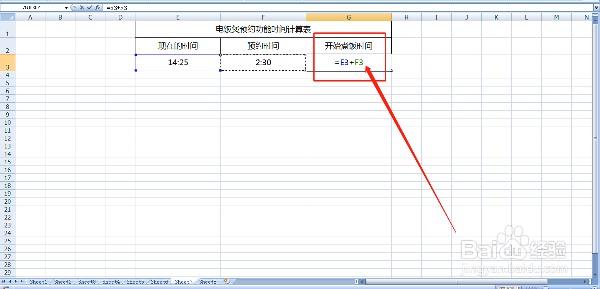Go to the last sheet tab arrow
The width and height of the screenshot is (600, 289).
tap(22, 282)
